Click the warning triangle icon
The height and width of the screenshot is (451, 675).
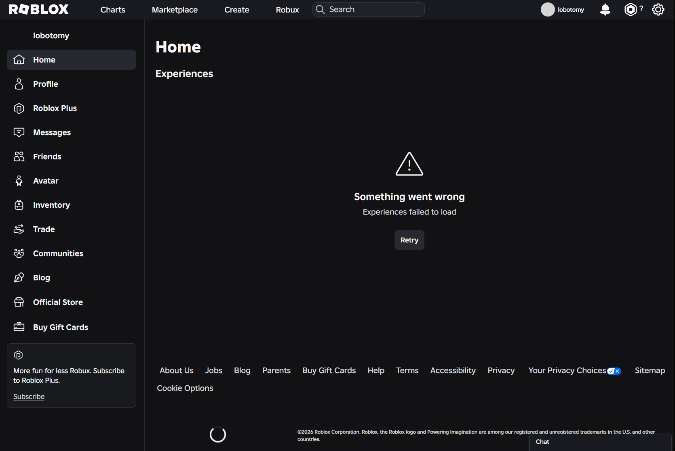point(409,164)
